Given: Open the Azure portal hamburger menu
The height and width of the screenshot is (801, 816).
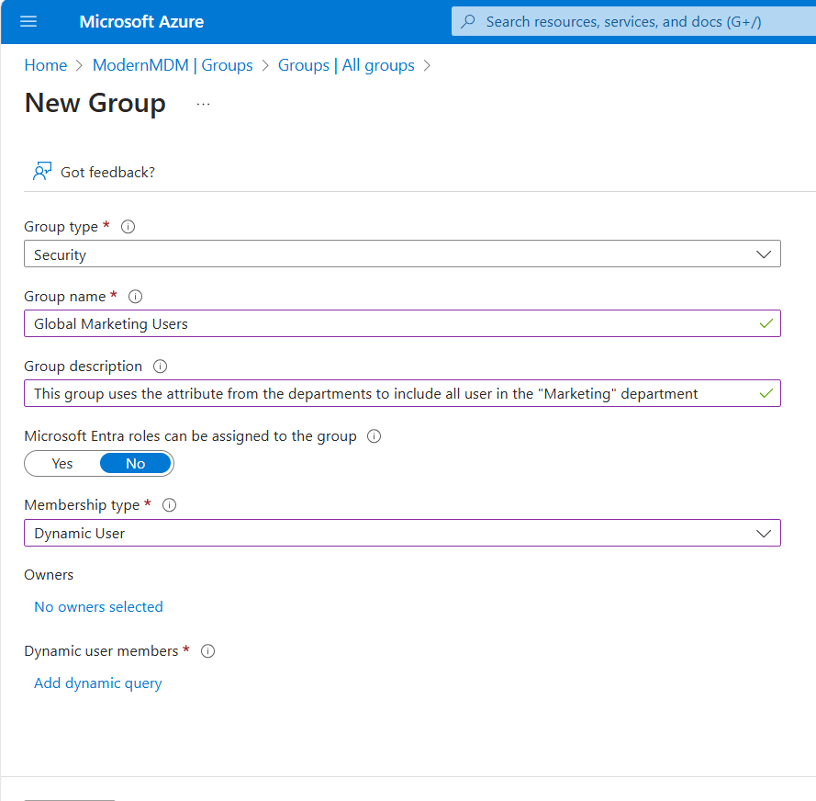Looking at the screenshot, I should click(x=28, y=21).
